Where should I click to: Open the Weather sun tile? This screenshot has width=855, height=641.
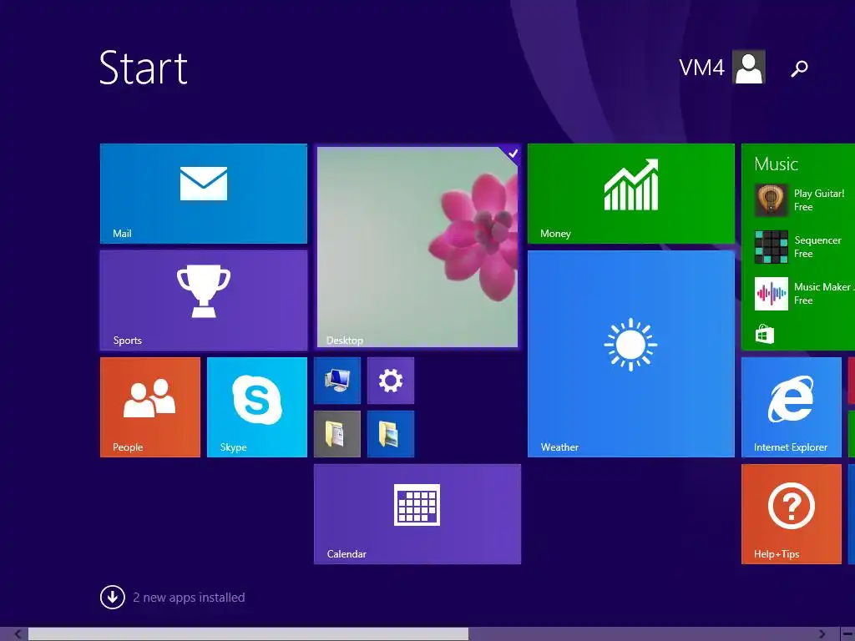pyautogui.click(x=631, y=354)
